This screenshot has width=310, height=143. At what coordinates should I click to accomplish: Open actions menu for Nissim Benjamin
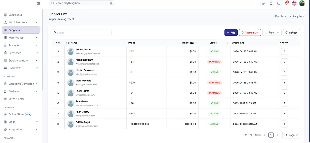(x=284, y=72)
